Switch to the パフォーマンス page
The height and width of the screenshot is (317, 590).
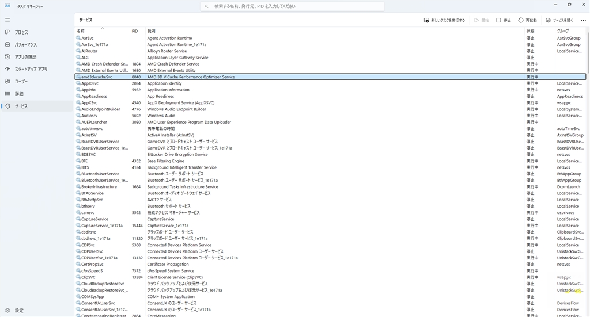[x=36, y=45]
